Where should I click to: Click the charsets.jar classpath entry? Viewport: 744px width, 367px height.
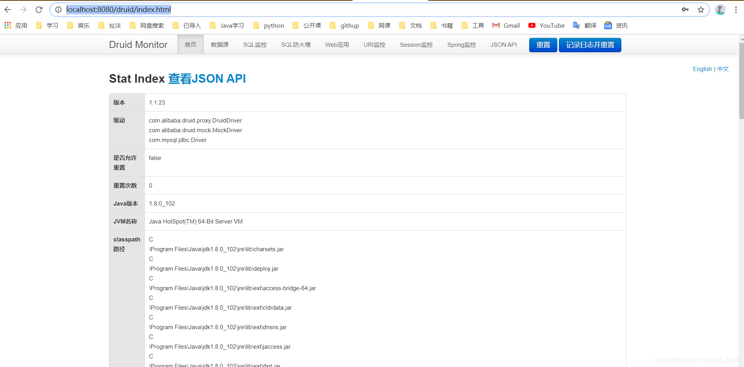click(217, 249)
